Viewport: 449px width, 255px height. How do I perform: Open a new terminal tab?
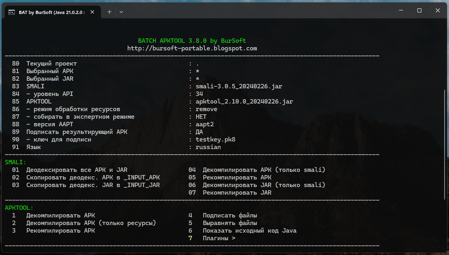(x=109, y=12)
